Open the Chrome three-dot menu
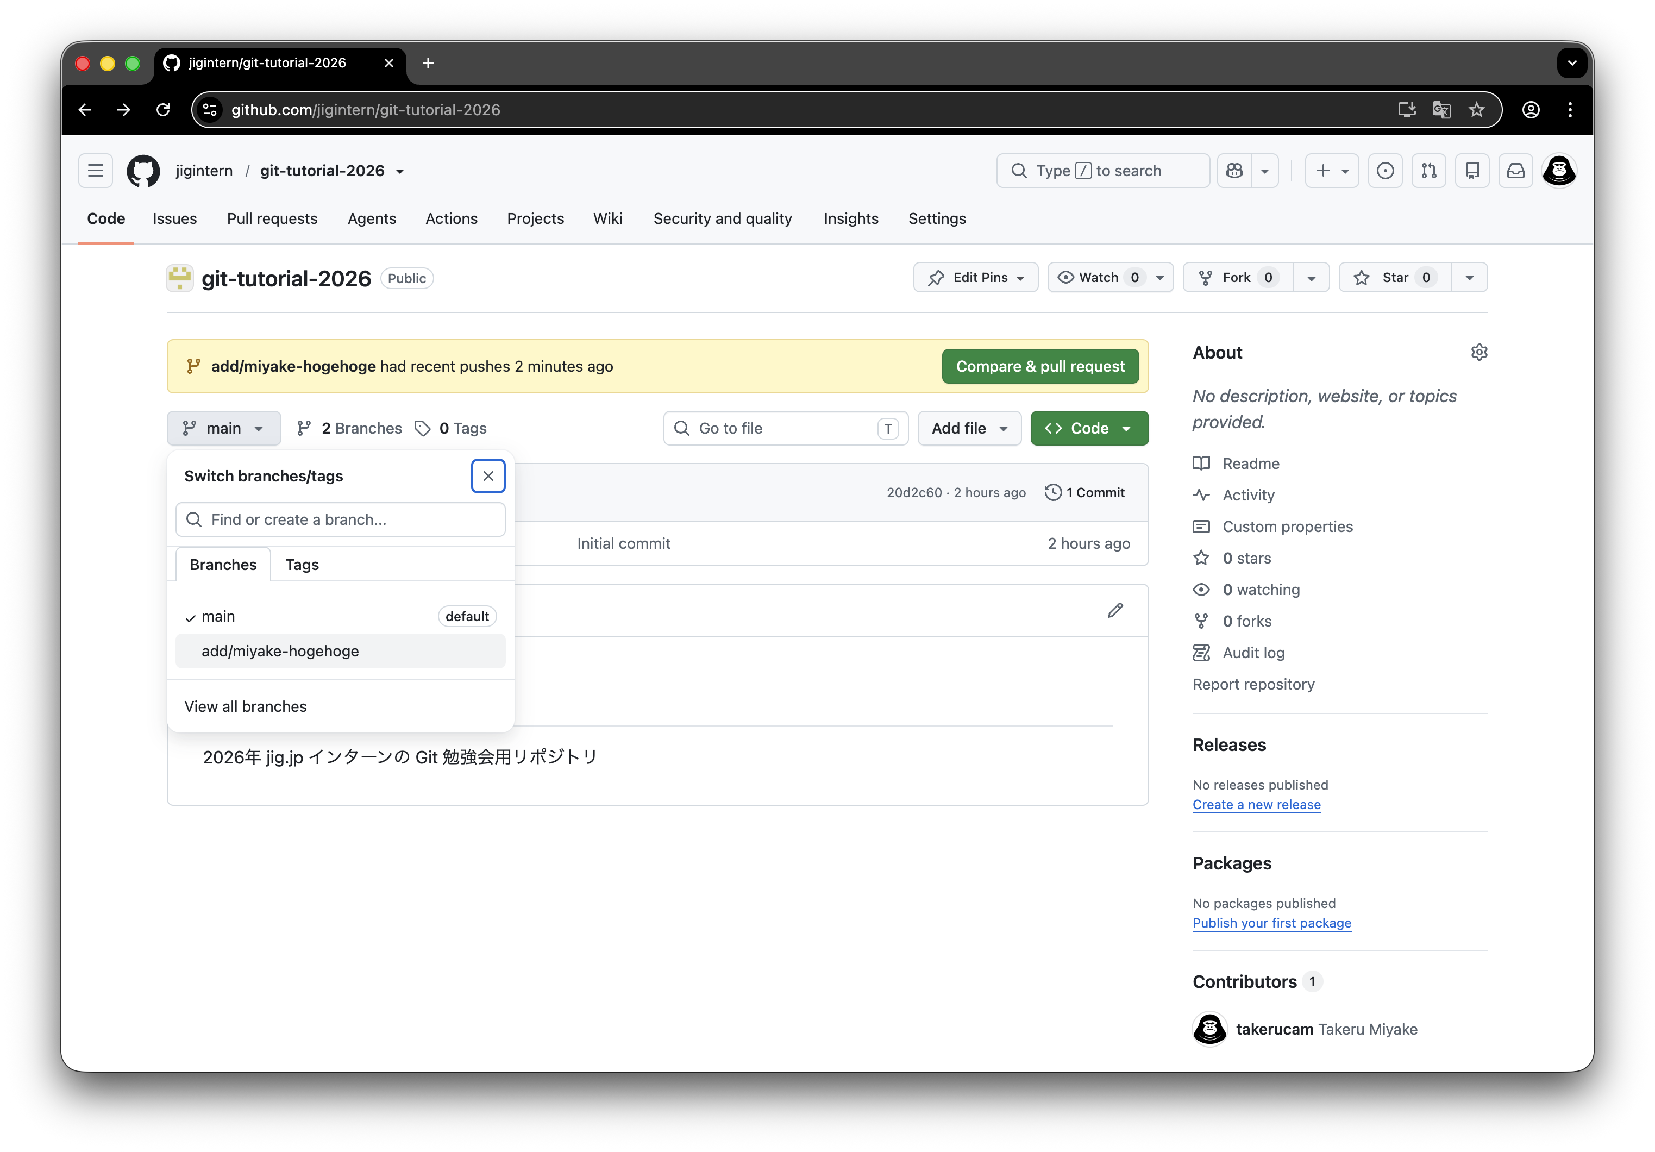1655x1152 pixels. (x=1570, y=110)
